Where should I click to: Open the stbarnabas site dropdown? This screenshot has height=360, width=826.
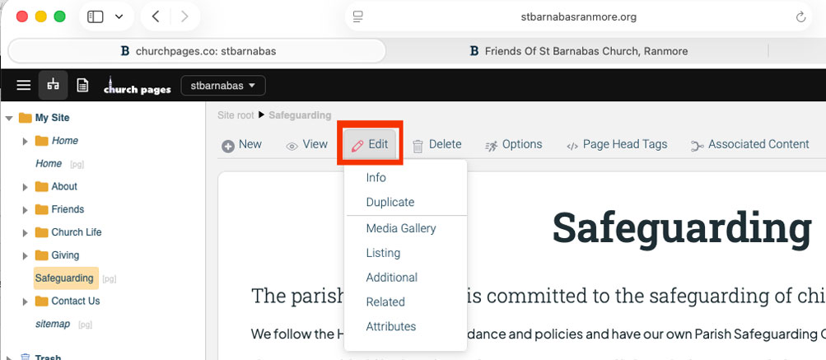(x=223, y=86)
